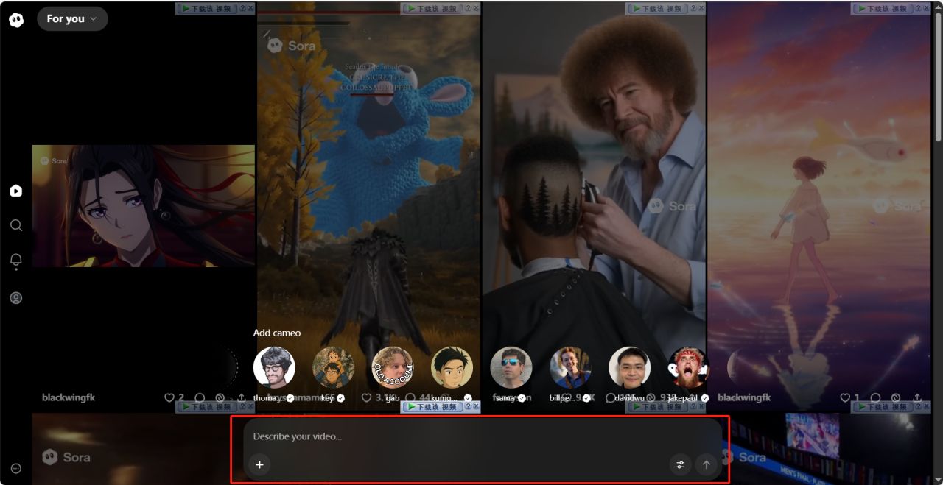Click the Sora logo in the top corner
The image size is (943, 485).
click(16, 20)
